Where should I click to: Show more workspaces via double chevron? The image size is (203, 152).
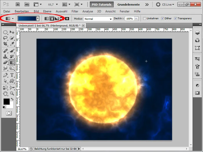pos(147,5)
